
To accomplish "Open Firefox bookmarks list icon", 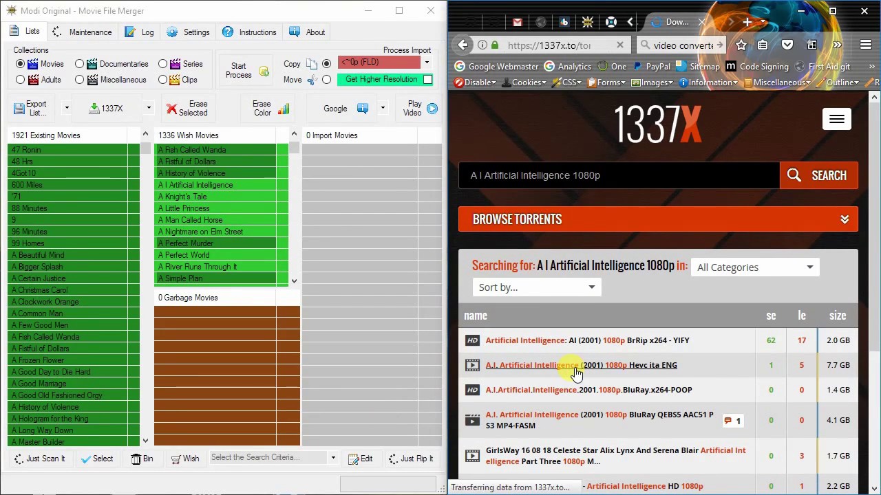I will [x=763, y=45].
